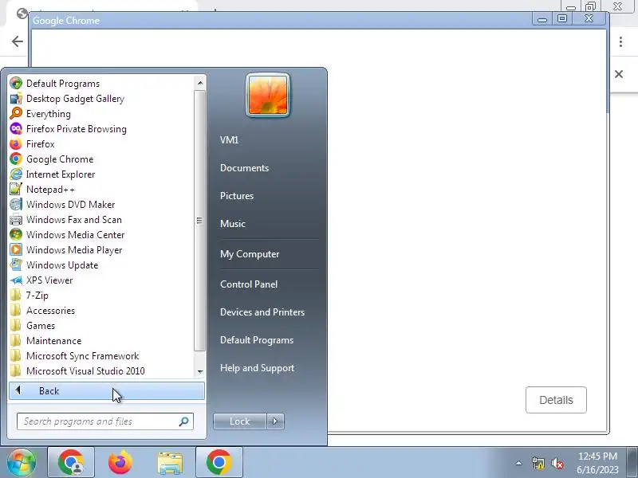Open the clock showing 12:45 PM
638x478 pixels.
click(597, 463)
